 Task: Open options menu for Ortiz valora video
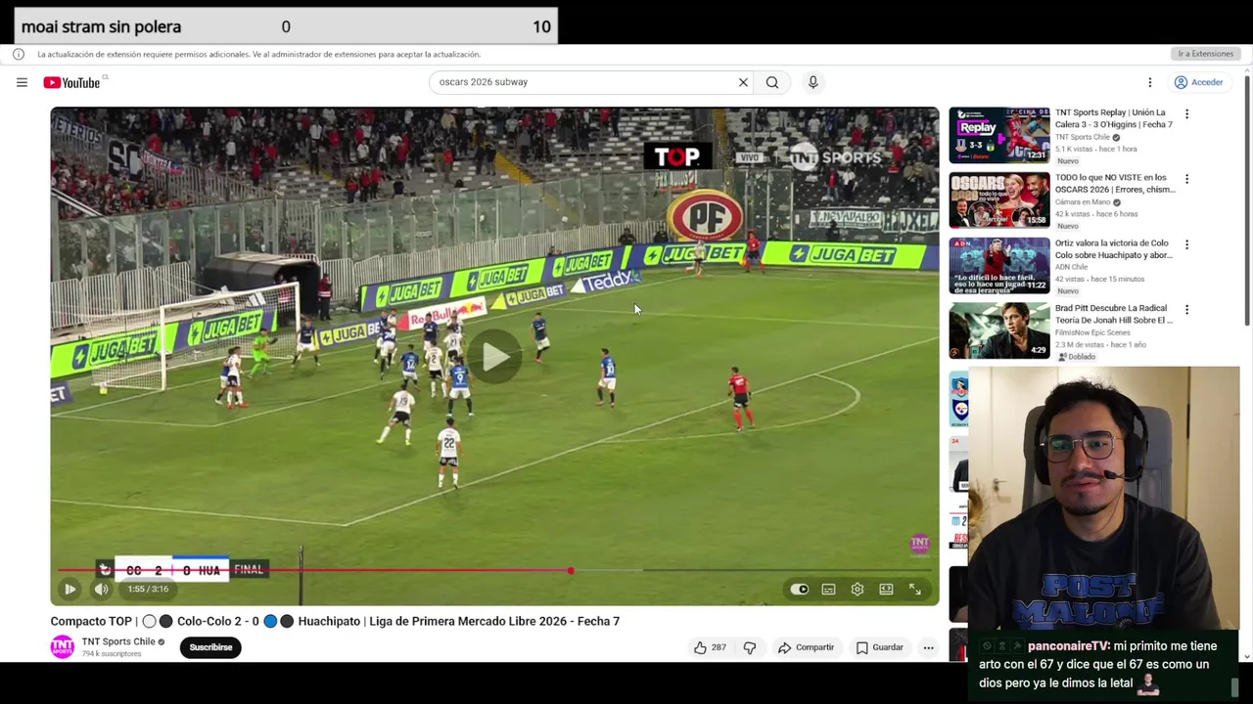1186,244
